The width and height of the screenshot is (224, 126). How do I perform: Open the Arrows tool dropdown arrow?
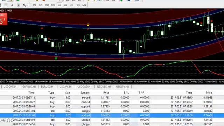(28, 5)
